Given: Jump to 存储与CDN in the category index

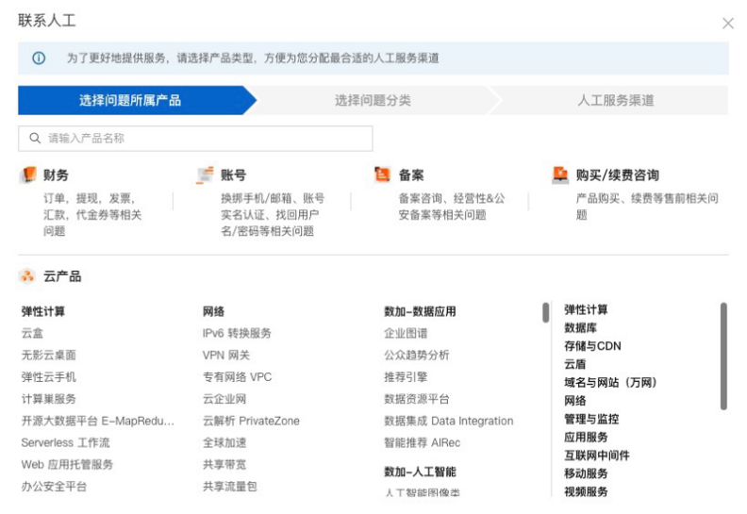Looking at the screenshot, I should pyautogui.click(x=592, y=346).
